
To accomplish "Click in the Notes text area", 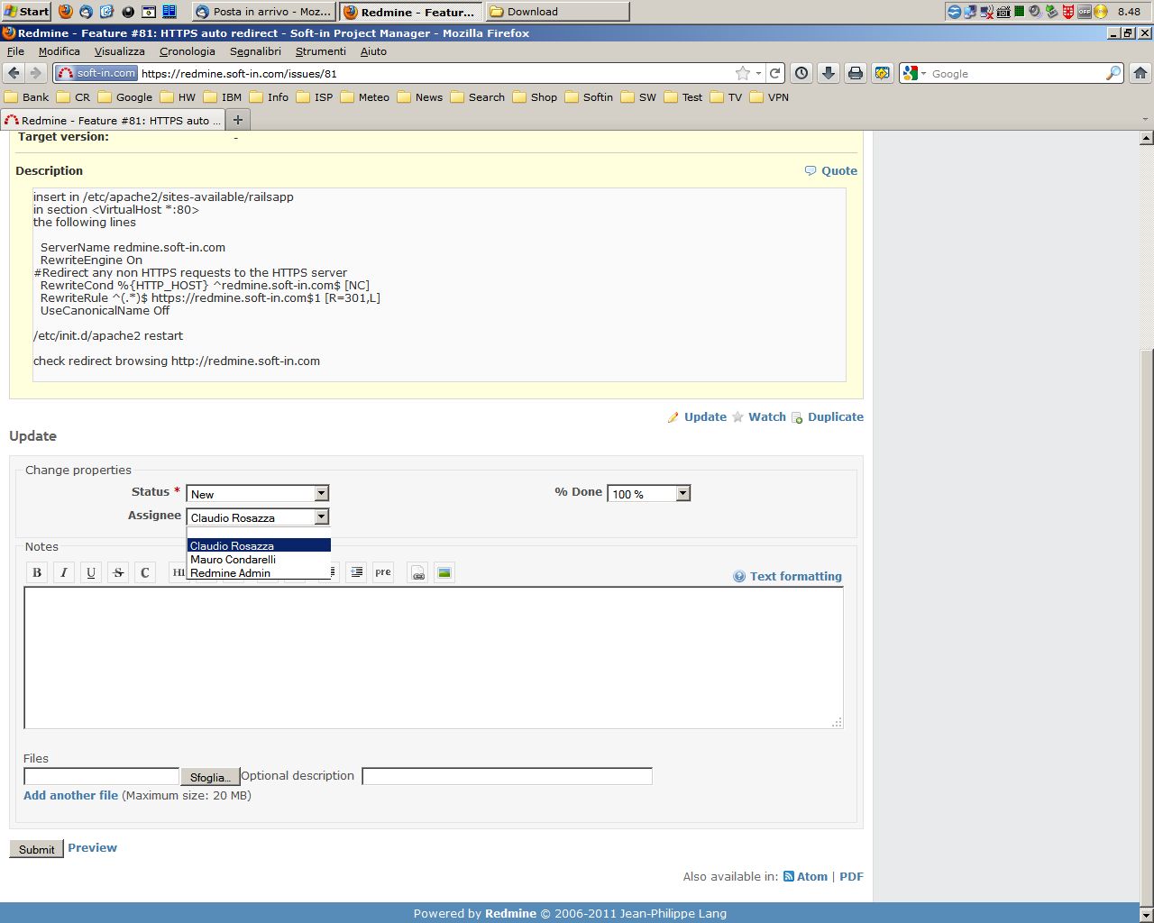I will click(x=434, y=657).
